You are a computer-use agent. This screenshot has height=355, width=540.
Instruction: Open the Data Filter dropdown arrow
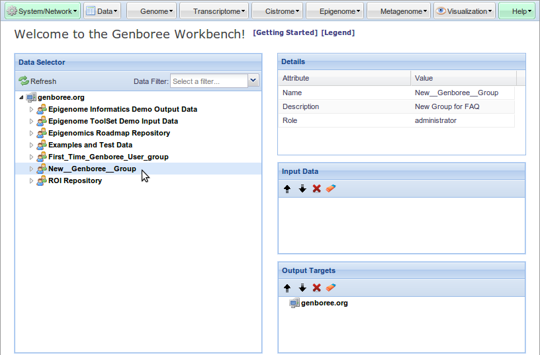point(253,81)
